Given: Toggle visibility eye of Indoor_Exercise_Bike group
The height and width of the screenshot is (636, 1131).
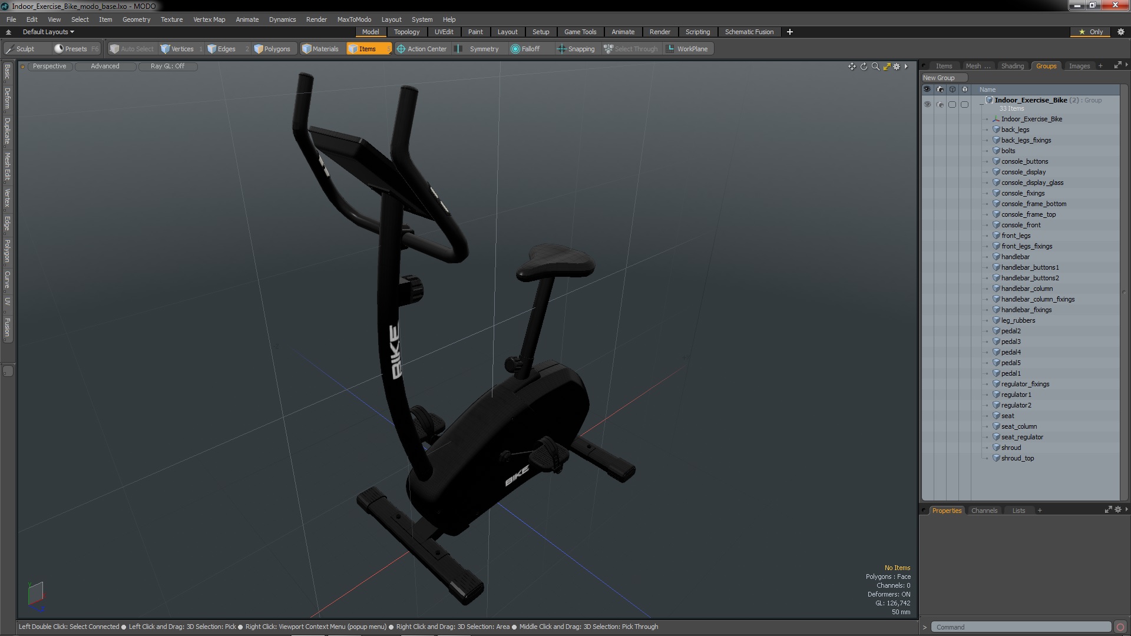Looking at the screenshot, I should tap(927, 105).
